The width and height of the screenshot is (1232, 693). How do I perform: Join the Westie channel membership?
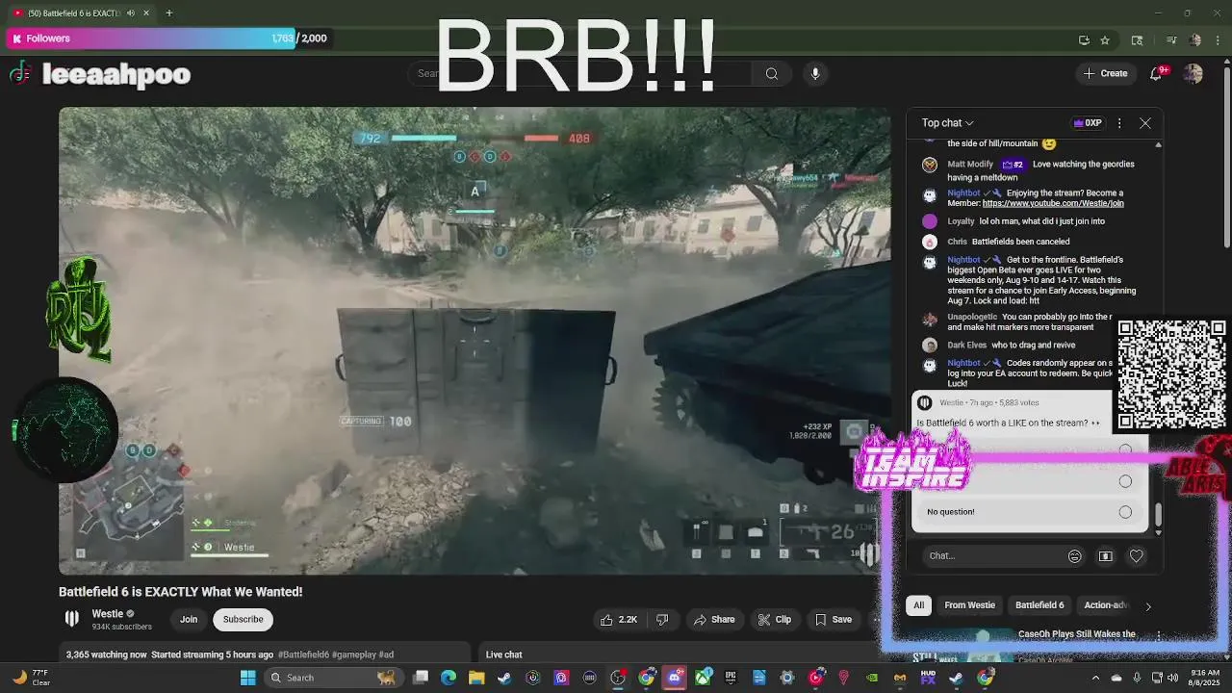tap(189, 620)
